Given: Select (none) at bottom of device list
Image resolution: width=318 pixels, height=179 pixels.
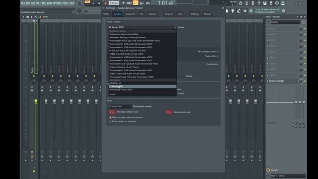Looking at the screenshot, I should [143, 94].
